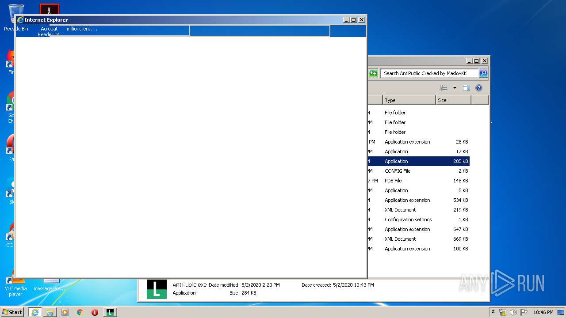Image resolution: width=566 pixels, height=318 pixels.
Task: Click the green refresh button in Explorer
Action: coord(374,73)
